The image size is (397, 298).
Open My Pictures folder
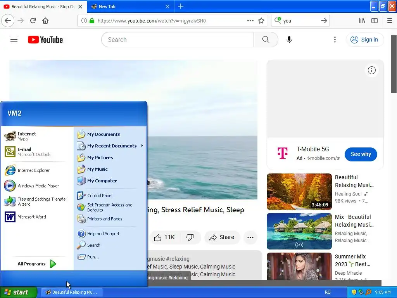click(x=110, y=158)
